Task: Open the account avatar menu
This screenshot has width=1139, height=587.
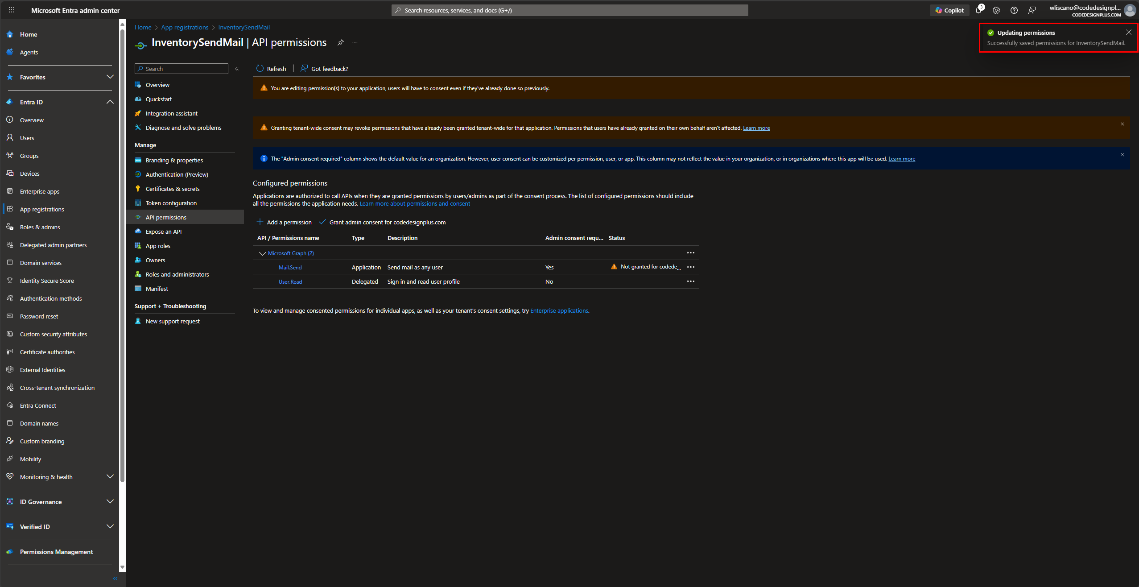Action: 1130,10
